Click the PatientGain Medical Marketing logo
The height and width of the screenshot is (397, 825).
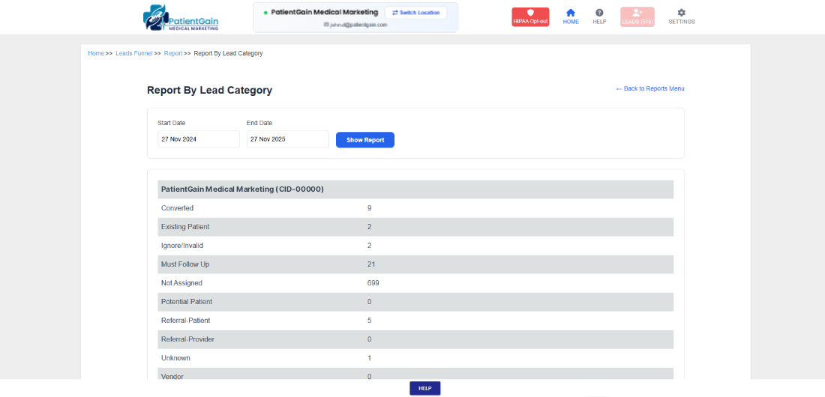[181, 17]
